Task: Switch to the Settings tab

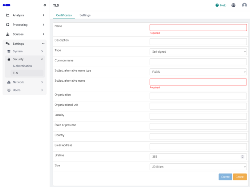Action: (85, 15)
